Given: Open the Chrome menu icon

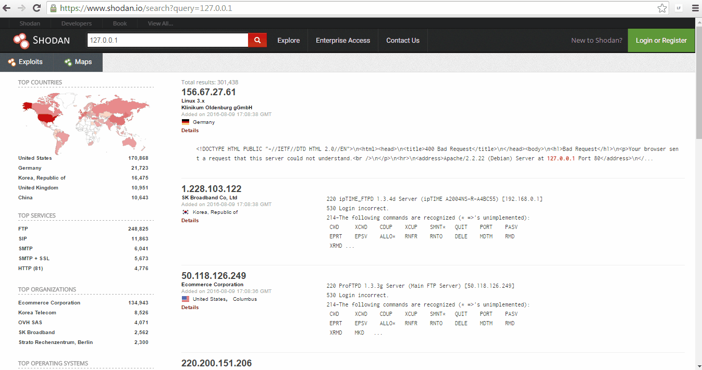Looking at the screenshot, I should tap(694, 8).
